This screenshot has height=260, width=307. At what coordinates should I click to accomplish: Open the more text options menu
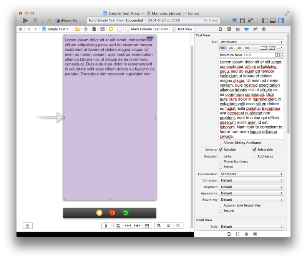280,48
